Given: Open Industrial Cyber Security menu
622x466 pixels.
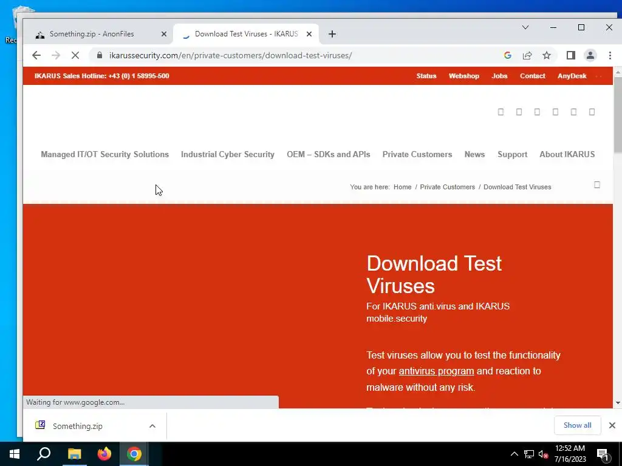Looking at the screenshot, I should (228, 155).
